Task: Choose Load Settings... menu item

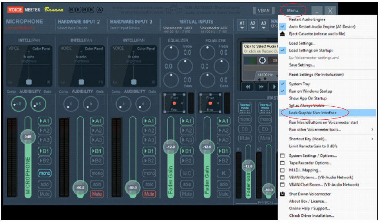Action: [302, 43]
